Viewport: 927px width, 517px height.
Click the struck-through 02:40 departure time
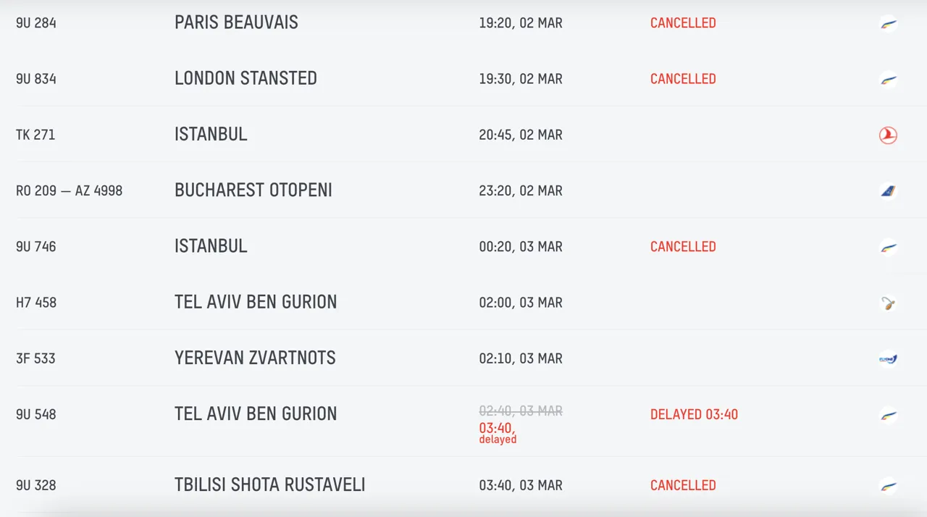(521, 411)
